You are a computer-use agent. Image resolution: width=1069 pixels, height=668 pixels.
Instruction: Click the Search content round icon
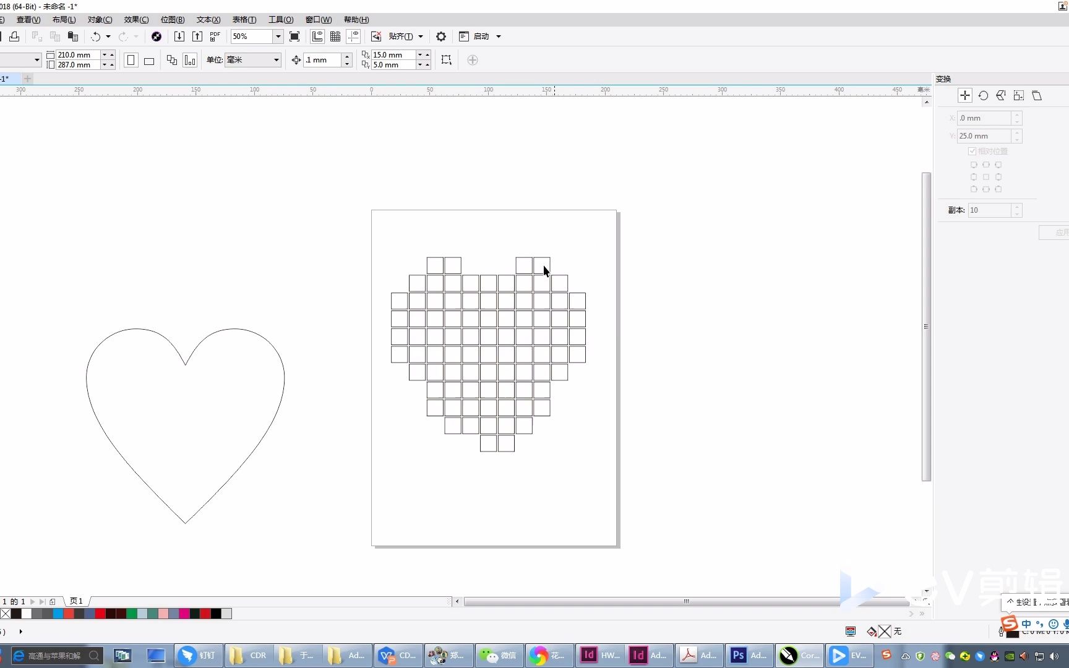(x=157, y=36)
